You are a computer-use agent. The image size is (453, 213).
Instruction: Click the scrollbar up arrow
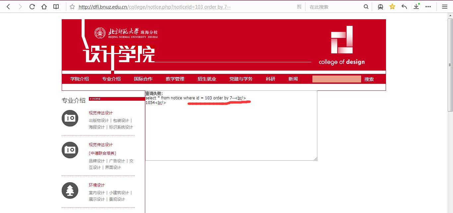(450, 16)
